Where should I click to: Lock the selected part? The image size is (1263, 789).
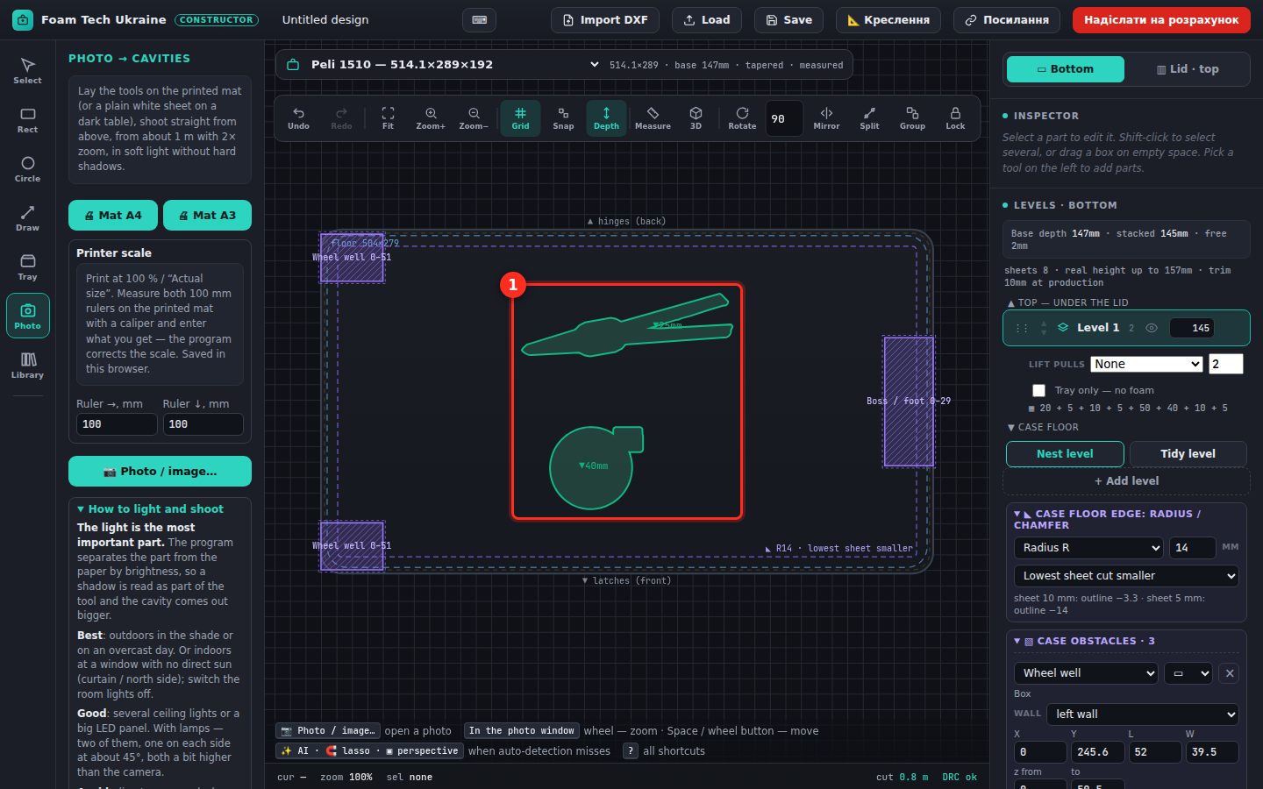click(955, 118)
